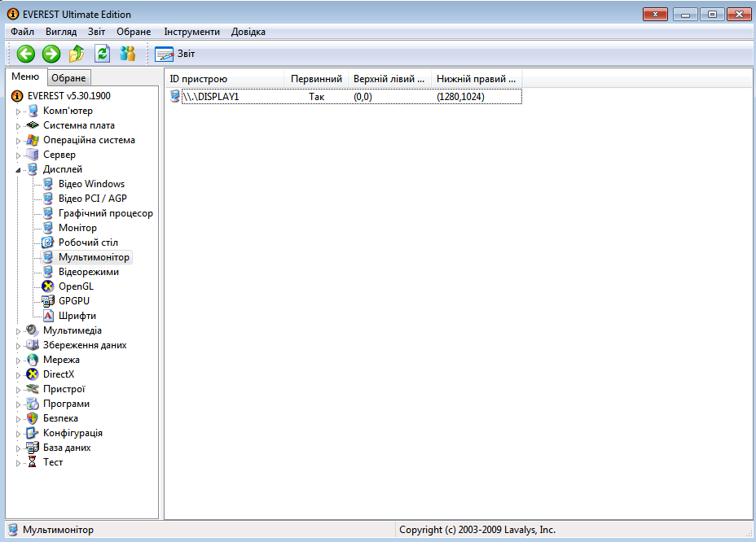Open the Звіт report toolbar button
The image size is (756, 542).
[x=174, y=54]
